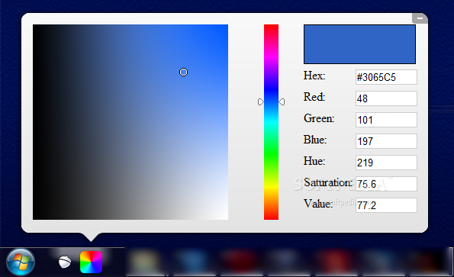The height and width of the screenshot is (277, 454).
Task: Click the color picker taskbar icon
Action: (91, 262)
